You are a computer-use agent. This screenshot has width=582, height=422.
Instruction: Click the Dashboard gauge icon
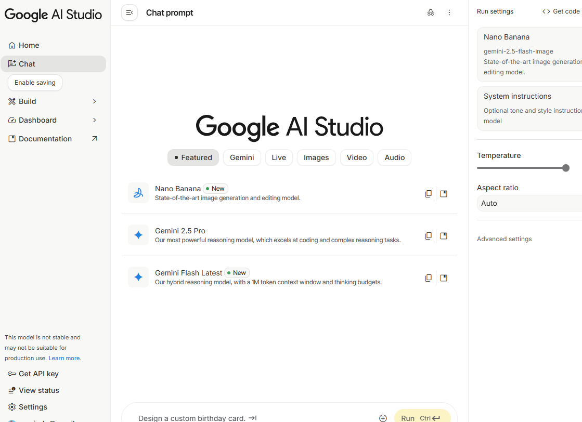(12, 120)
